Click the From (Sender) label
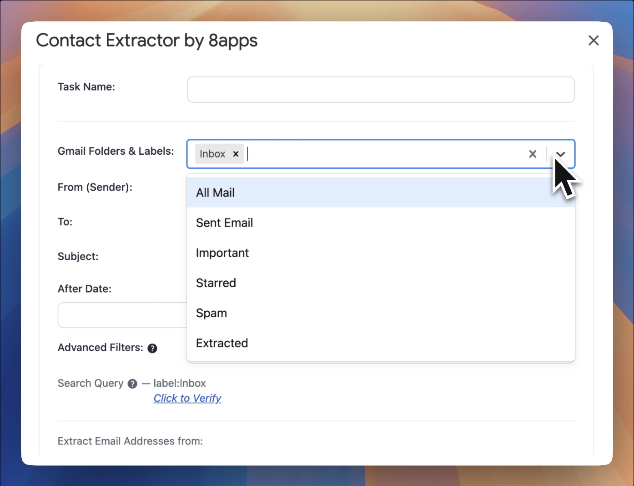 tap(95, 187)
